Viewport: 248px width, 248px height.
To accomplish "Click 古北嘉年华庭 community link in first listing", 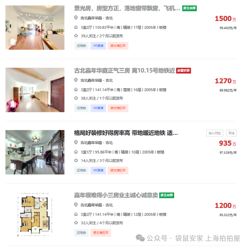I will 91,18.
